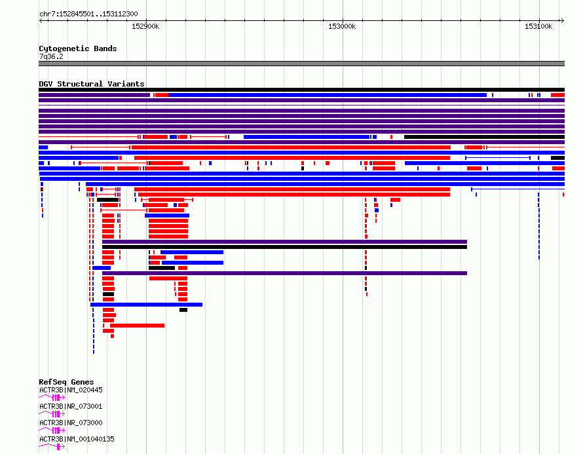
Task: Click the ruler's right end arrow
Action: point(562,21)
